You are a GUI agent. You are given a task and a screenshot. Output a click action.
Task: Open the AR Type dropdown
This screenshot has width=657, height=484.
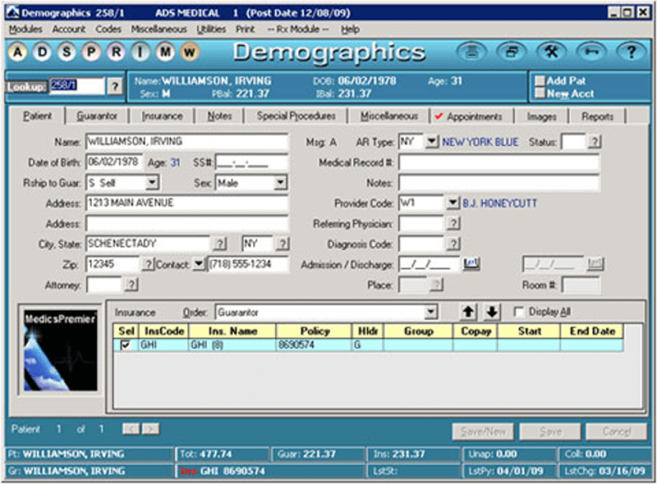click(x=432, y=142)
